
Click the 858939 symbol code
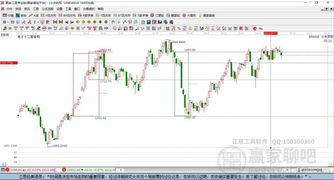[x=314, y=37]
